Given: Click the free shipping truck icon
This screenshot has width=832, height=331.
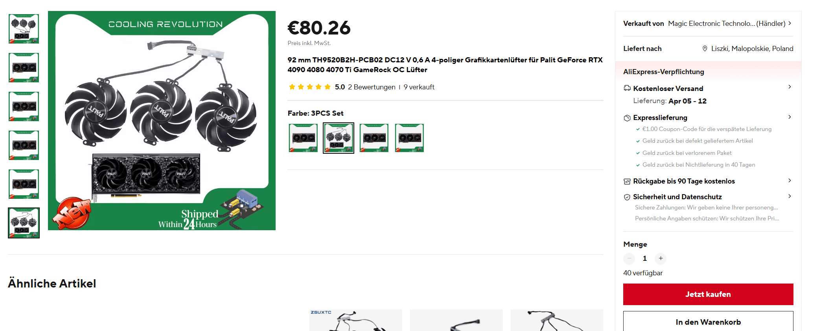Looking at the screenshot, I should (627, 88).
